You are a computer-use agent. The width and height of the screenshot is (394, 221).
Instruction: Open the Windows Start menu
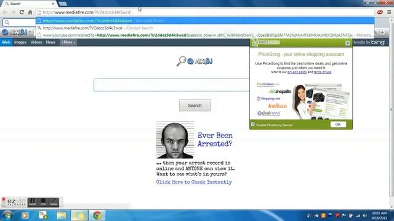click(x=7, y=215)
